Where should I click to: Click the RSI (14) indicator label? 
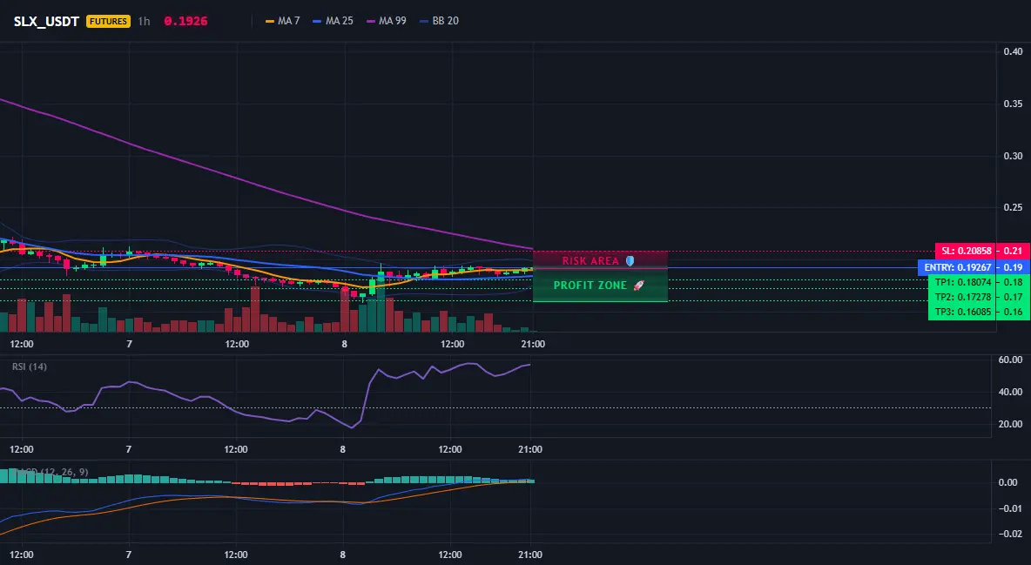point(30,367)
